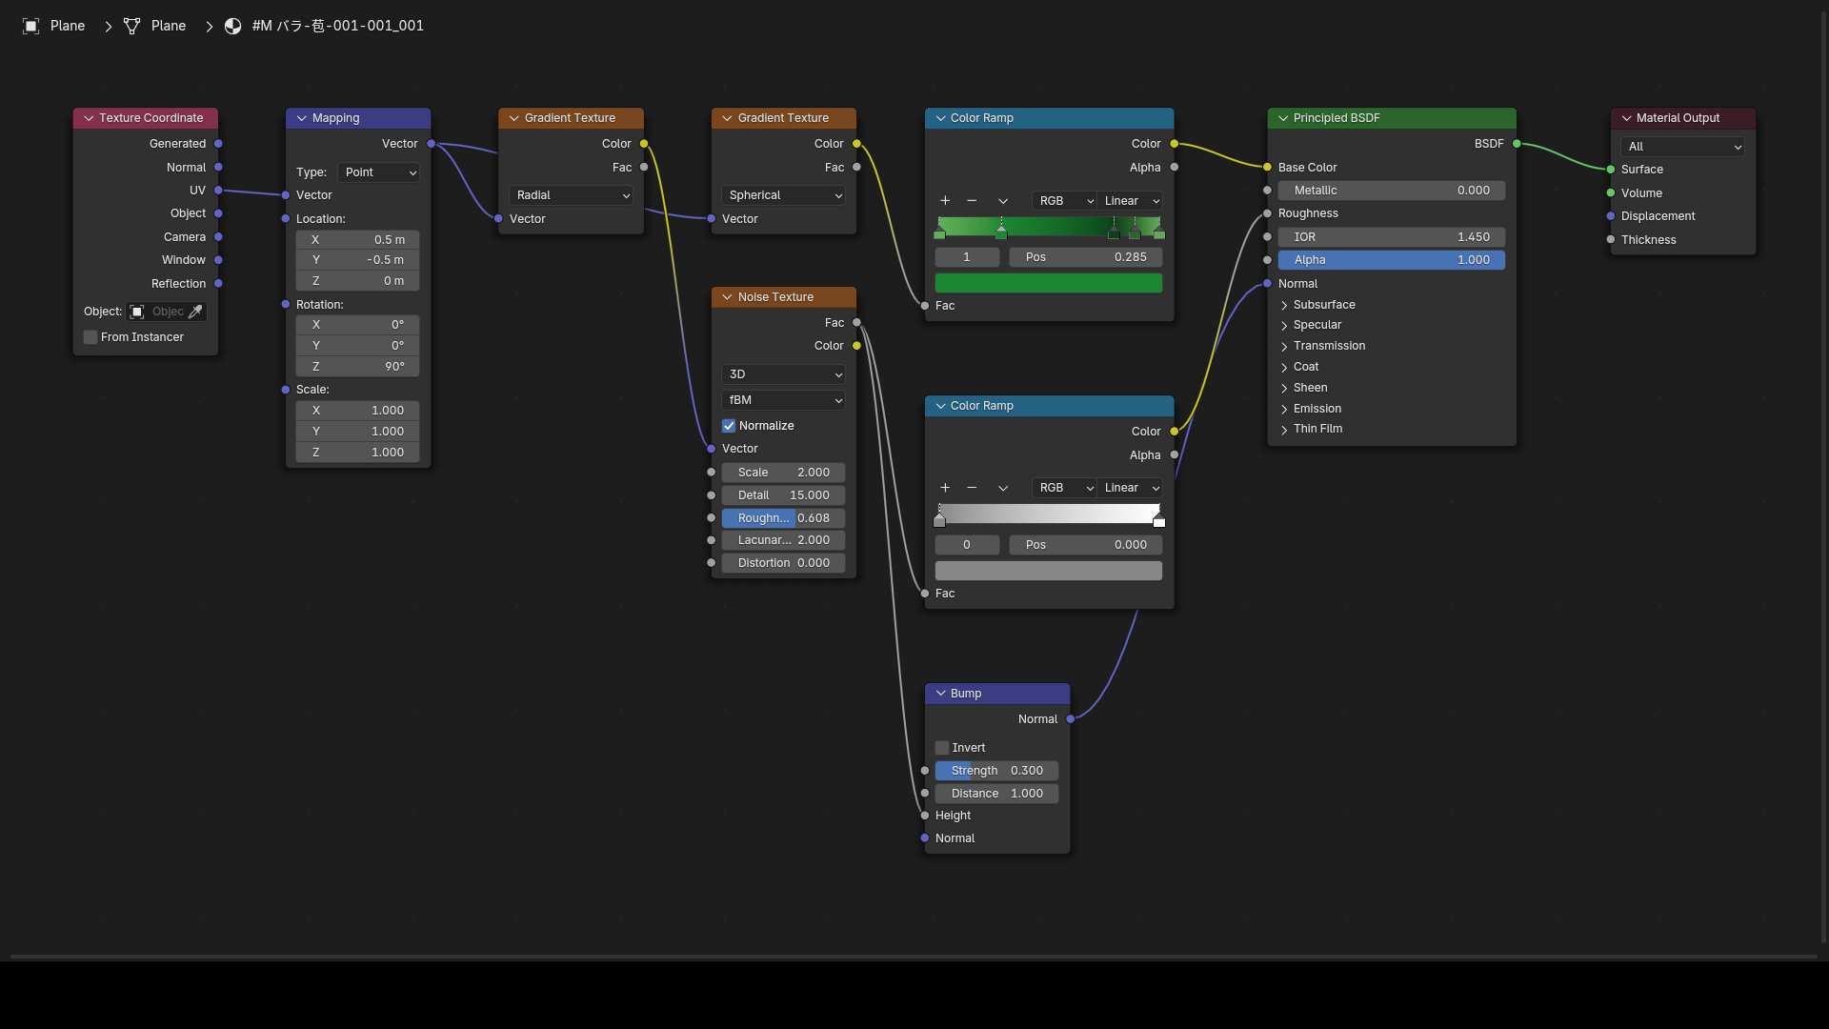Toggle the Normalize checkbox in Noise Texture
This screenshot has width=1829, height=1029.
pos(729,426)
